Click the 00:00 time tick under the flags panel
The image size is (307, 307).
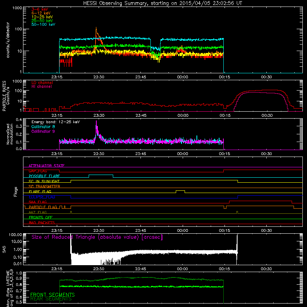pos(183,231)
